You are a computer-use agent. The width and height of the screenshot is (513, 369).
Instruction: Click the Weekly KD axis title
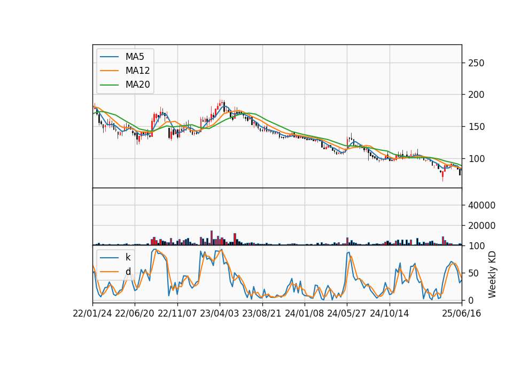coord(492,274)
